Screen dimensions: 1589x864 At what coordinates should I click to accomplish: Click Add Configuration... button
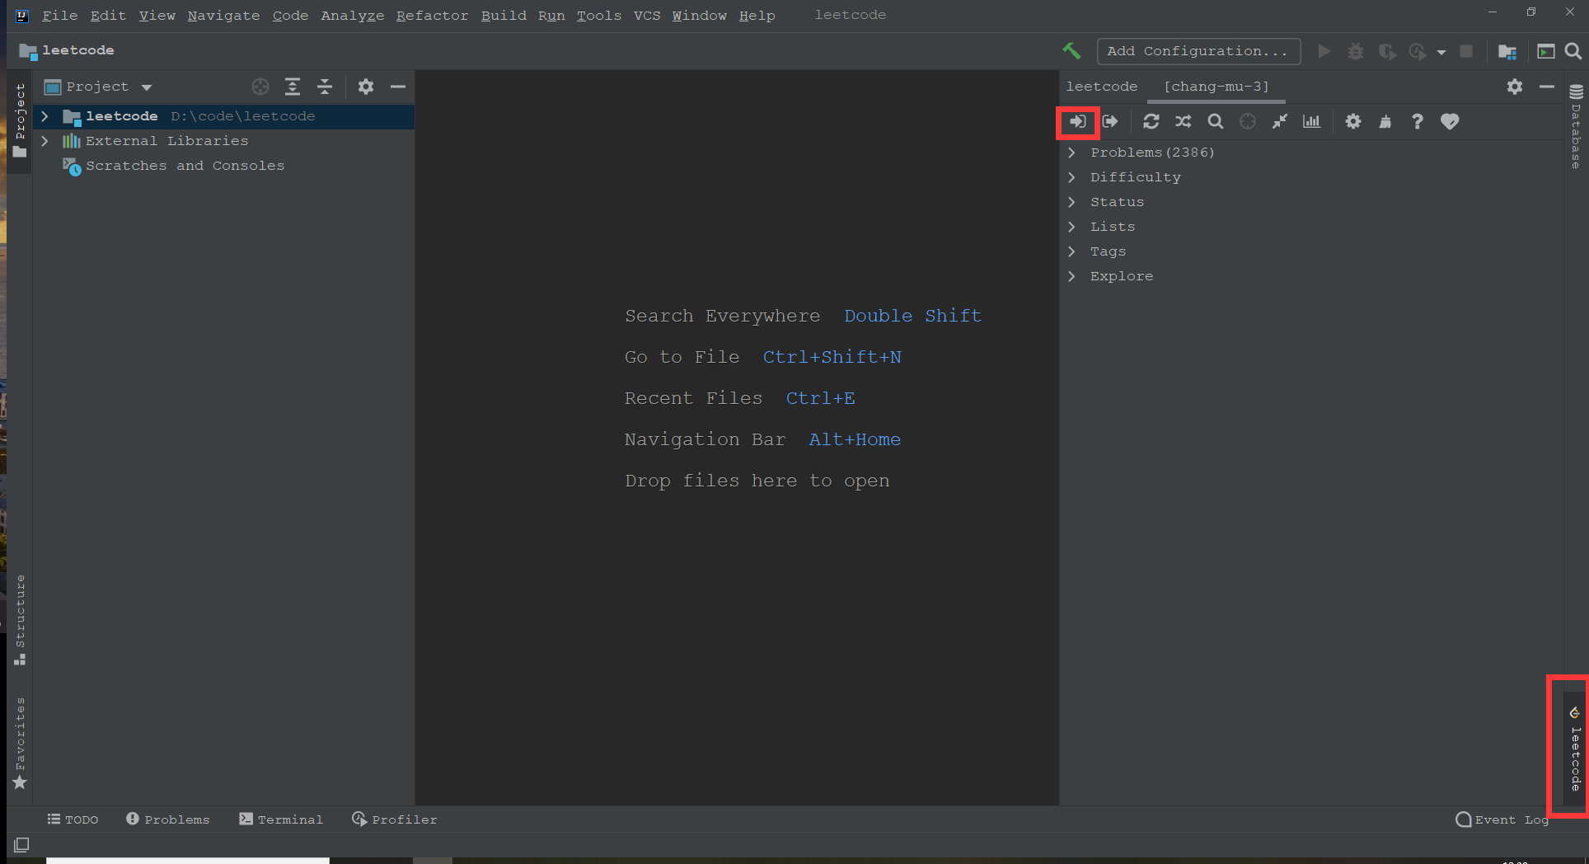(x=1198, y=51)
